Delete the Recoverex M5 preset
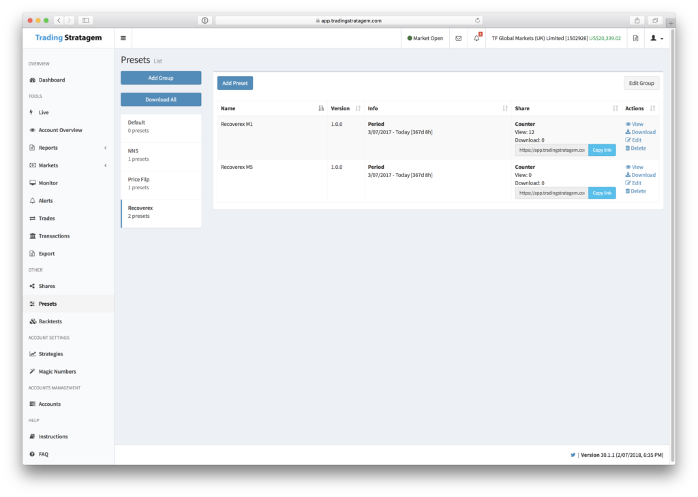The width and height of the screenshot is (698, 497). point(635,191)
